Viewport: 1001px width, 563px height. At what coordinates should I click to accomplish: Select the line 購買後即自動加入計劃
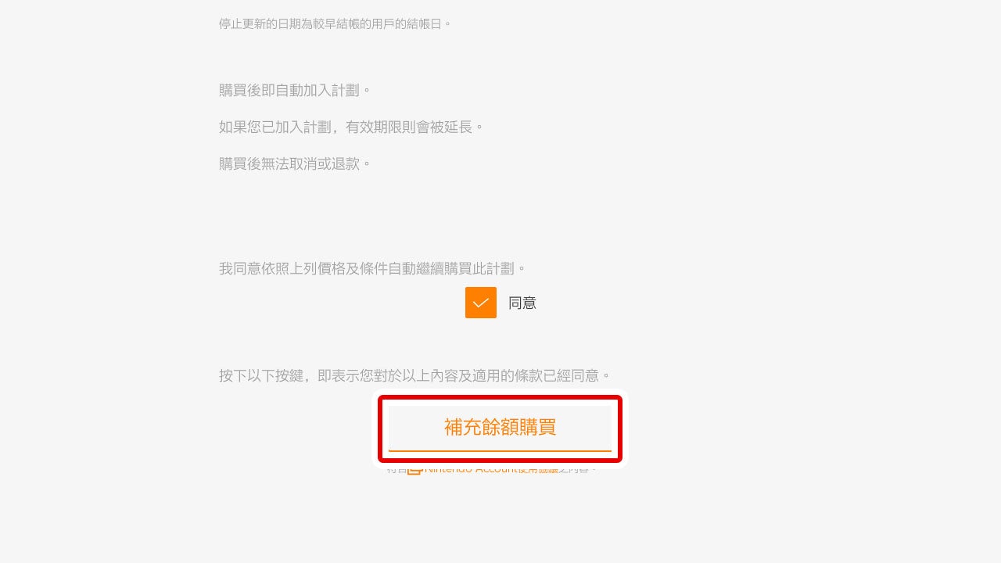tap(295, 90)
